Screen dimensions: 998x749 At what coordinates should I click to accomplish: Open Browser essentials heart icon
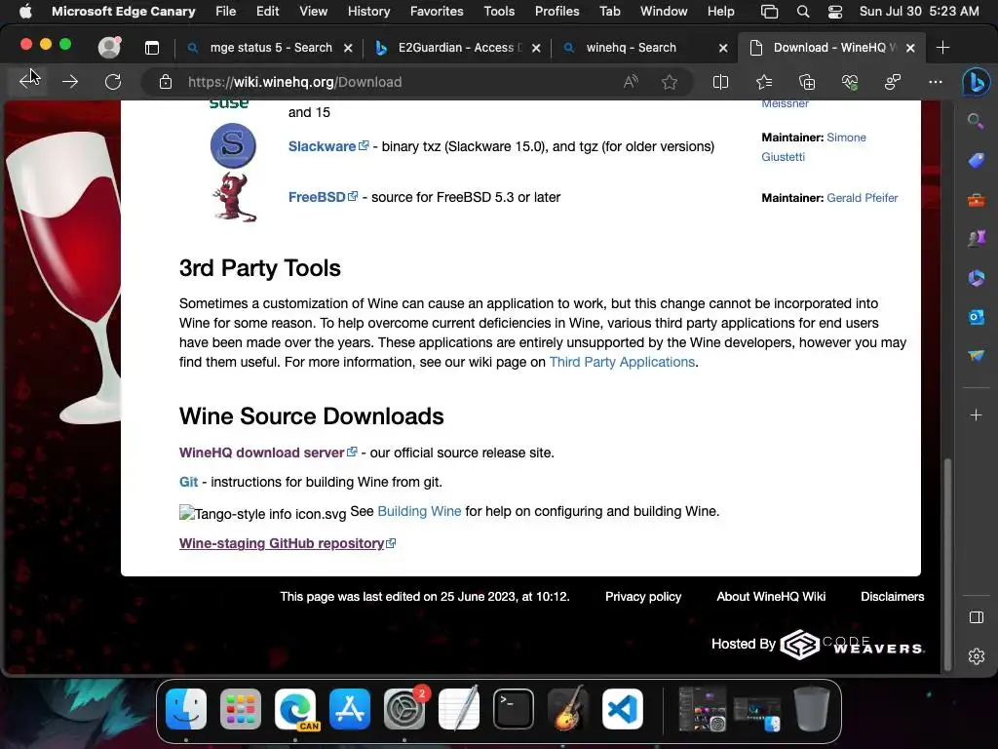pos(850,82)
